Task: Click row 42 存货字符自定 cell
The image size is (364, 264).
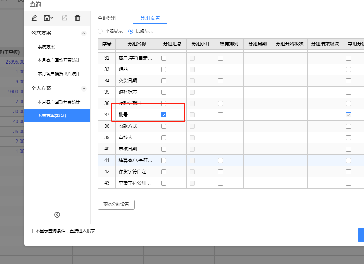Action: [x=137, y=172]
